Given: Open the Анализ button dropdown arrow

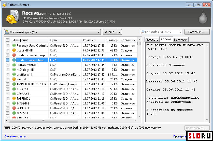Looking at the screenshot, I should tap(119, 32).
